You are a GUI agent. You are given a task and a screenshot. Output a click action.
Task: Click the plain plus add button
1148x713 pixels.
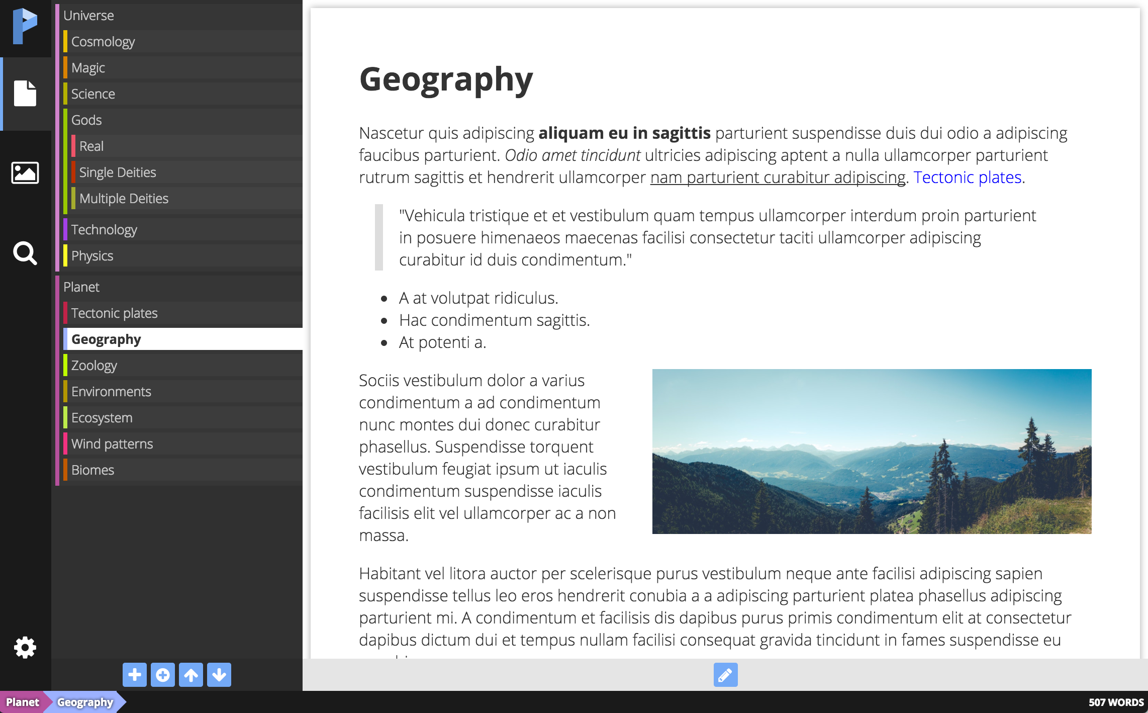pyautogui.click(x=135, y=675)
